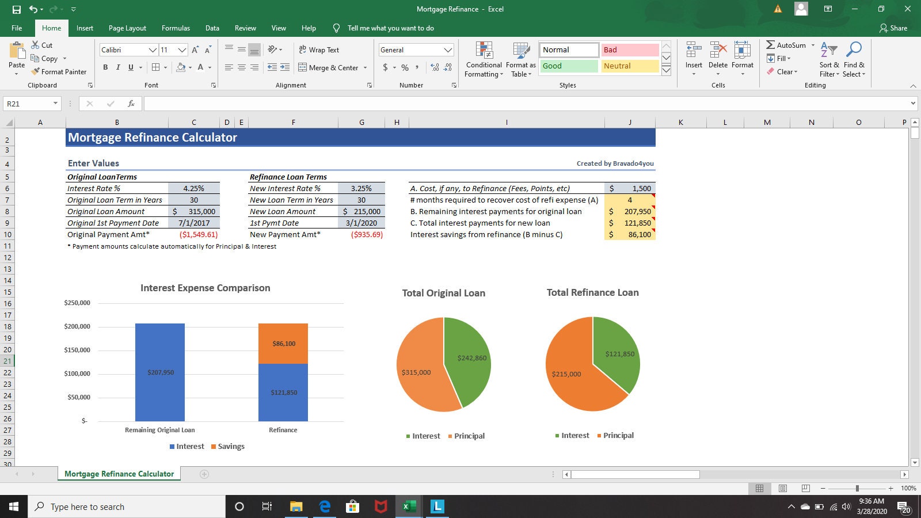Switch to the Formulas ribbon tab
The width and height of the screenshot is (921, 518).
click(176, 28)
